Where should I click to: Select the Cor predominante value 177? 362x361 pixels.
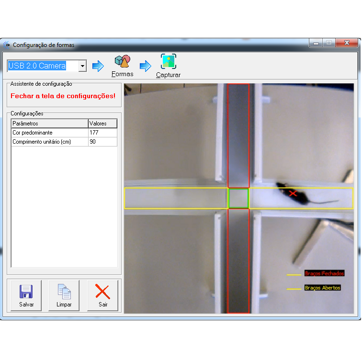tap(102, 133)
